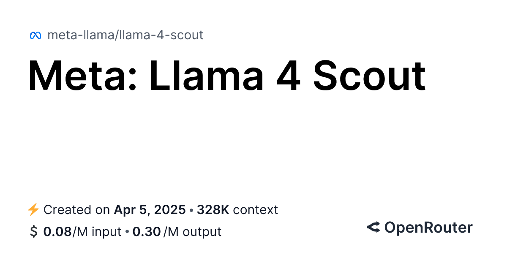This screenshot has height=266, width=507.
Task: Click the OpenRouter arrow logo icon
Action: click(373, 228)
